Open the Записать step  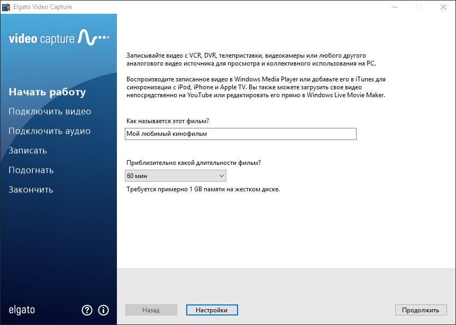pyautogui.click(x=28, y=151)
